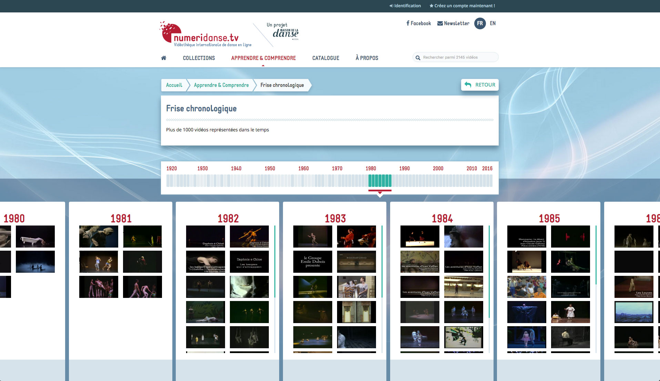Open Mammame Le désert d'Arkadine thumbnail
The image size is (660, 381).
(527, 237)
